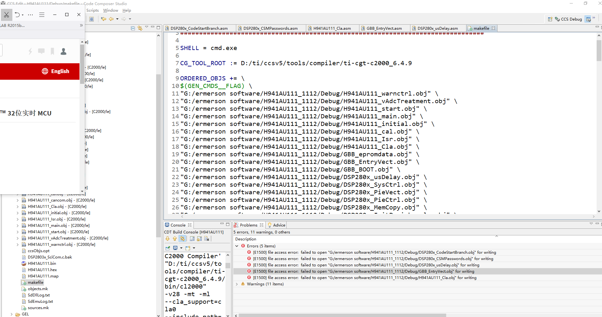Click the Back navigation arrow in the toolbar
This screenshot has width=602, height=317.
pos(111,19)
